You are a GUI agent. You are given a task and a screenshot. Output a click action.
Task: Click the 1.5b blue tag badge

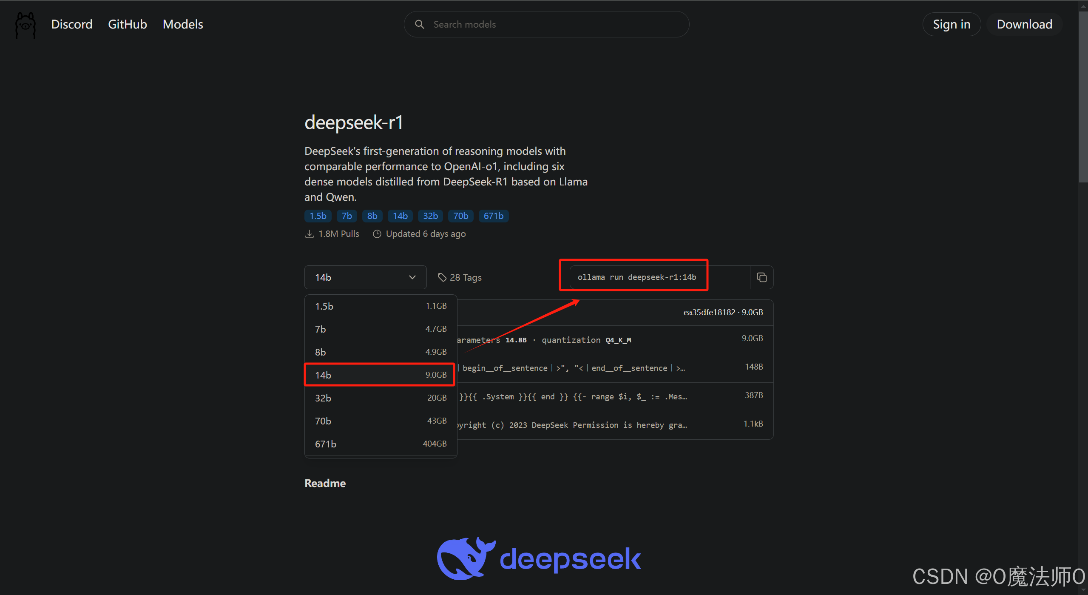pos(318,216)
